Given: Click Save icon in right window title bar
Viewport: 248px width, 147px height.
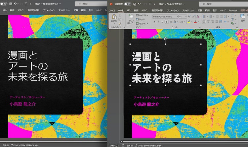Looking at the screenshot, I should [x=135, y=4].
